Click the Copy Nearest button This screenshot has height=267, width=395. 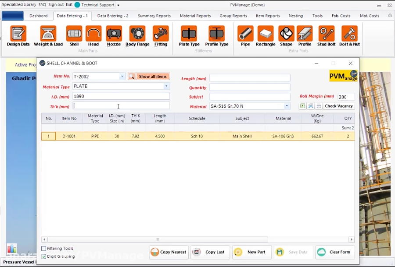tap(169, 252)
